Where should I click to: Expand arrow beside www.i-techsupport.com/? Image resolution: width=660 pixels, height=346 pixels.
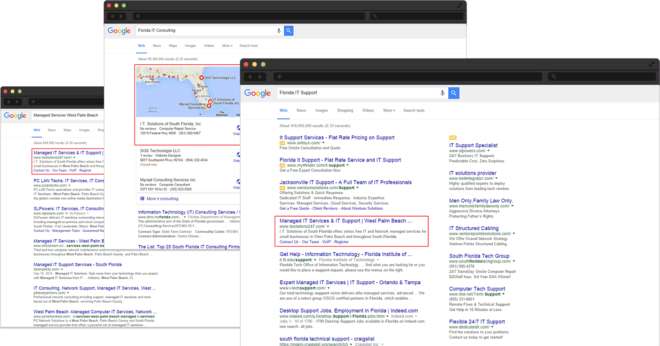tap(329, 288)
